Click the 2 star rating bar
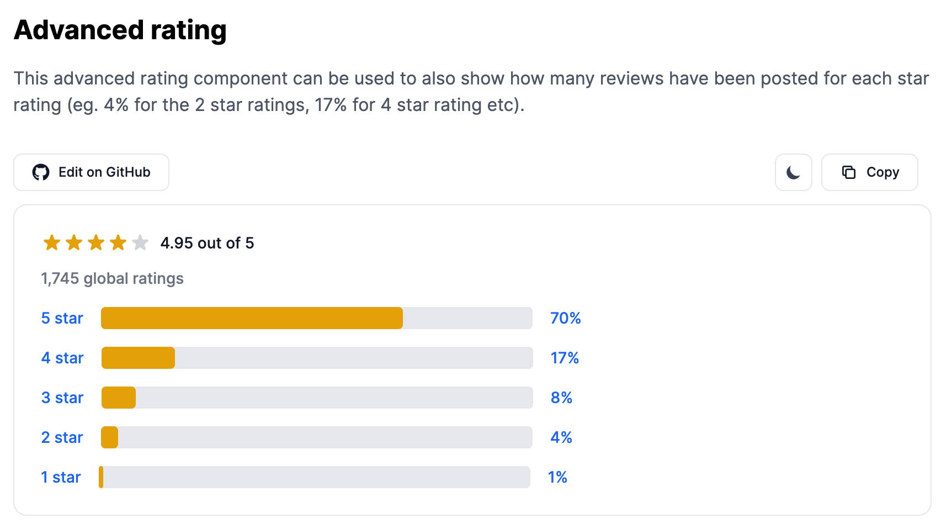Viewport: 946px width, 529px height. 316,437
